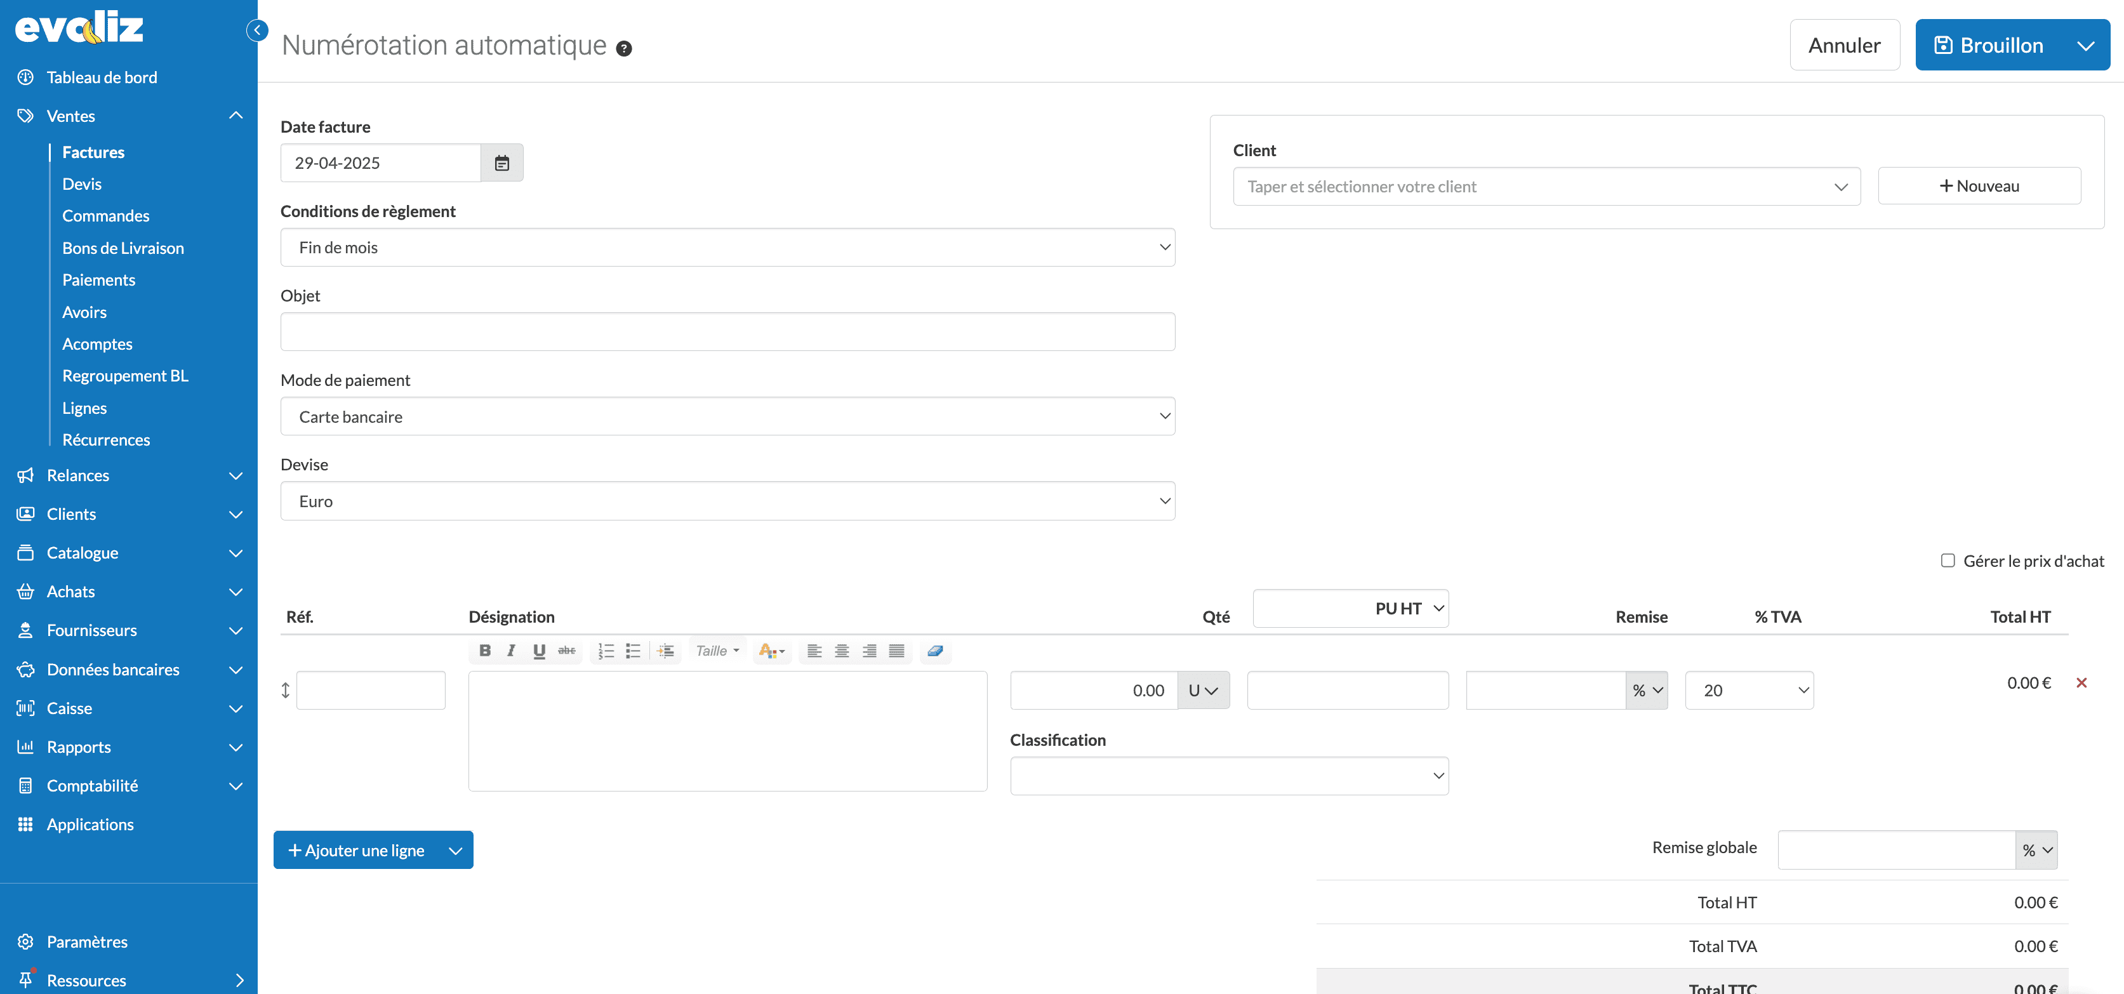The image size is (2124, 994).
Task: Delete the invoice line with red X
Action: point(2081,682)
